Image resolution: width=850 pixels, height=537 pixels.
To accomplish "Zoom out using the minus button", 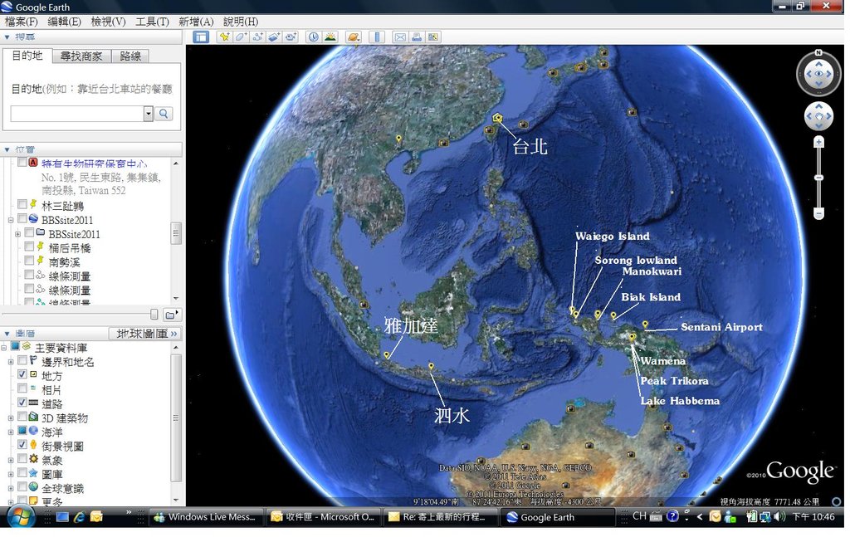I will (x=818, y=213).
